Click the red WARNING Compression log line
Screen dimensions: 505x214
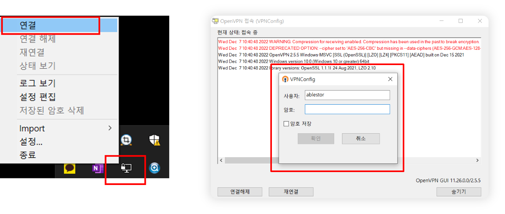(349, 42)
